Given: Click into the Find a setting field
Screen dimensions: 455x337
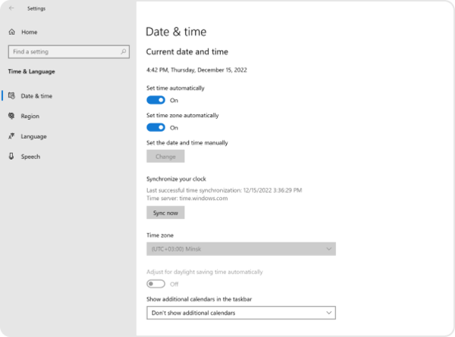Looking at the screenshot, I should (x=64, y=51).
